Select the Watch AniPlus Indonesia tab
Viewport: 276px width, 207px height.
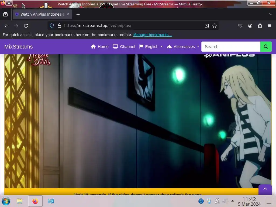(42, 14)
